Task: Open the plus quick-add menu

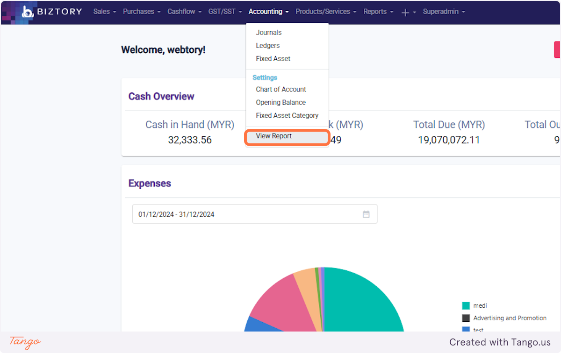Action: [x=409, y=12]
